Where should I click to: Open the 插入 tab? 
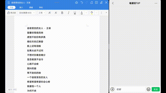(21, 7)
